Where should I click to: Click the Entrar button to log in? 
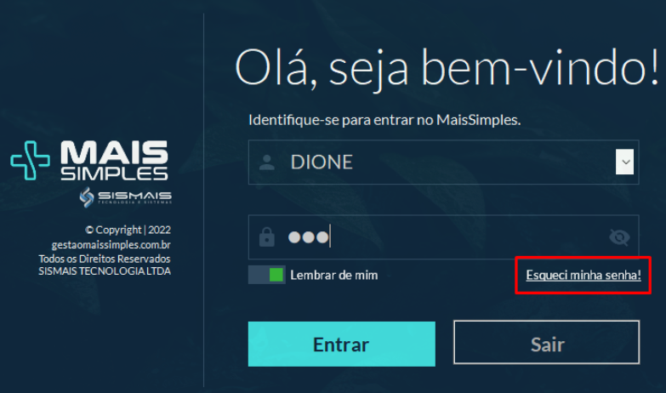(x=341, y=345)
